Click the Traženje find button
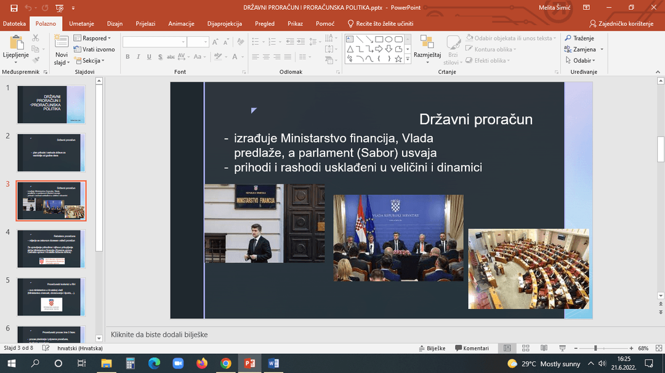This screenshot has height=373, width=665. coord(579,38)
